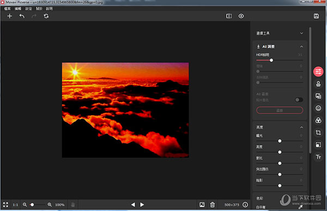Viewport: 327px width, 211px height.
Task: Click the 500×375 image size label
Action: 232,205
